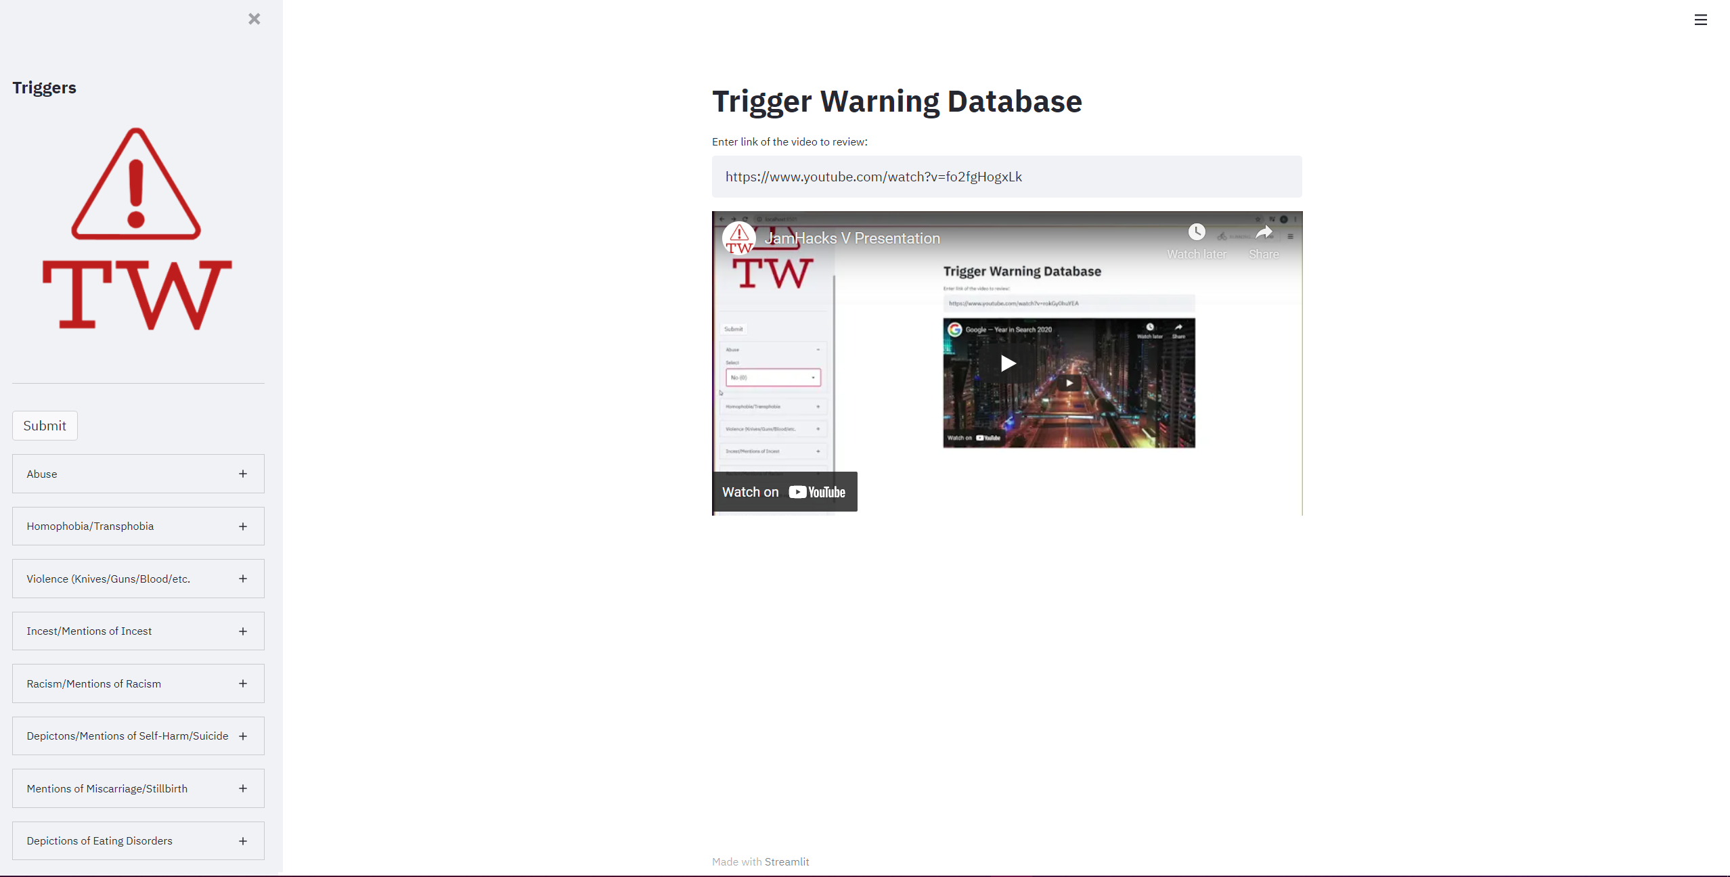Click the plus icon beside Abuse
The height and width of the screenshot is (877, 1730).
point(243,474)
